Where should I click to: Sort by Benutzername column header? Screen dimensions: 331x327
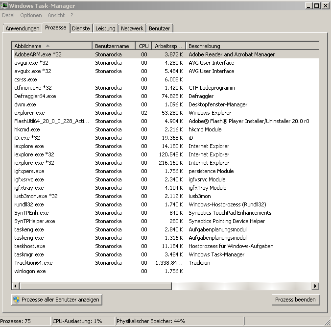[114, 46]
